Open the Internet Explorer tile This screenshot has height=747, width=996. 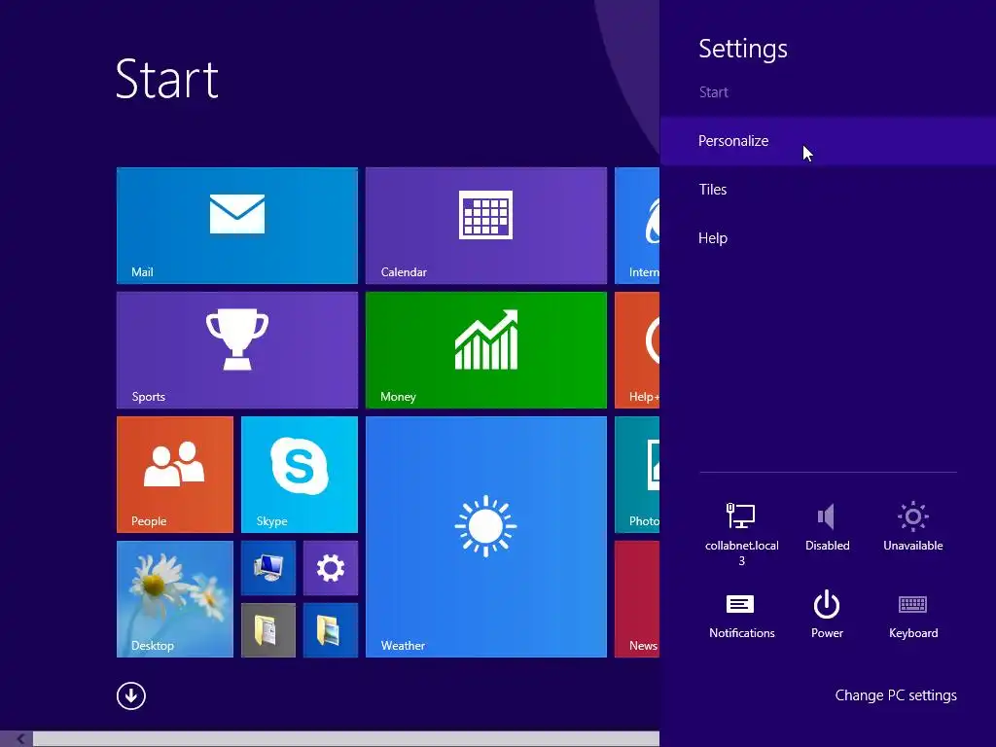[x=637, y=226]
